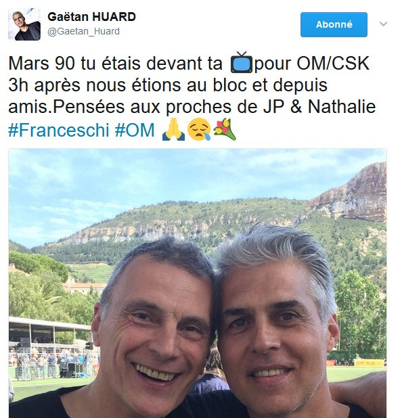
Task: Open the attached selfie photo
Action: pyautogui.click(x=198, y=283)
